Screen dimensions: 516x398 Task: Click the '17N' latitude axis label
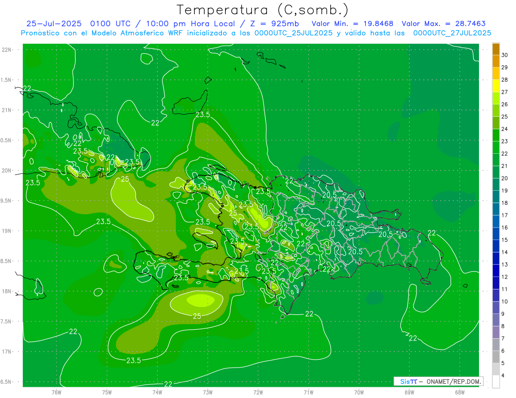[x=6, y=352]
